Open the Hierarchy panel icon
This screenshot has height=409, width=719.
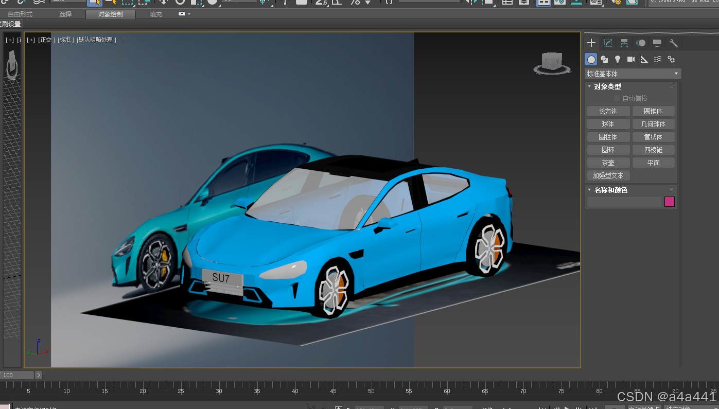[624, 43]
